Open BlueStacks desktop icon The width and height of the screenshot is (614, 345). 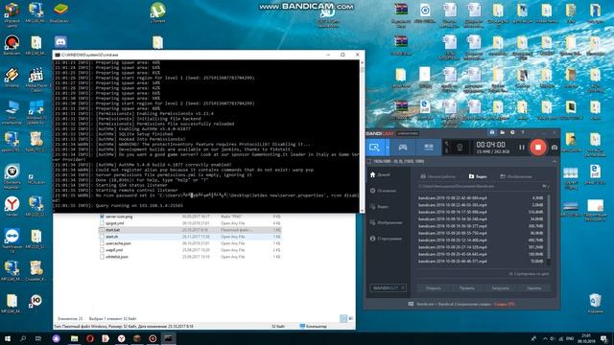pyautogui.click(x=59, y=12)
